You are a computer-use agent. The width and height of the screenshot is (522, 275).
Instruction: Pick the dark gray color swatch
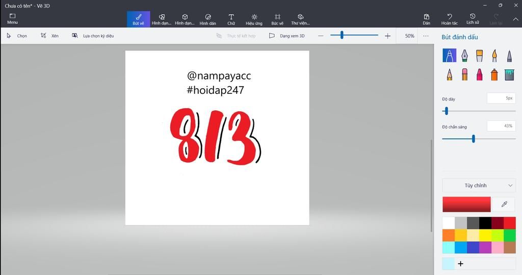473,223
